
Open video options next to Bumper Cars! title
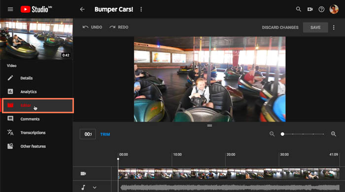pyautogui.click(x=141, y=9)
